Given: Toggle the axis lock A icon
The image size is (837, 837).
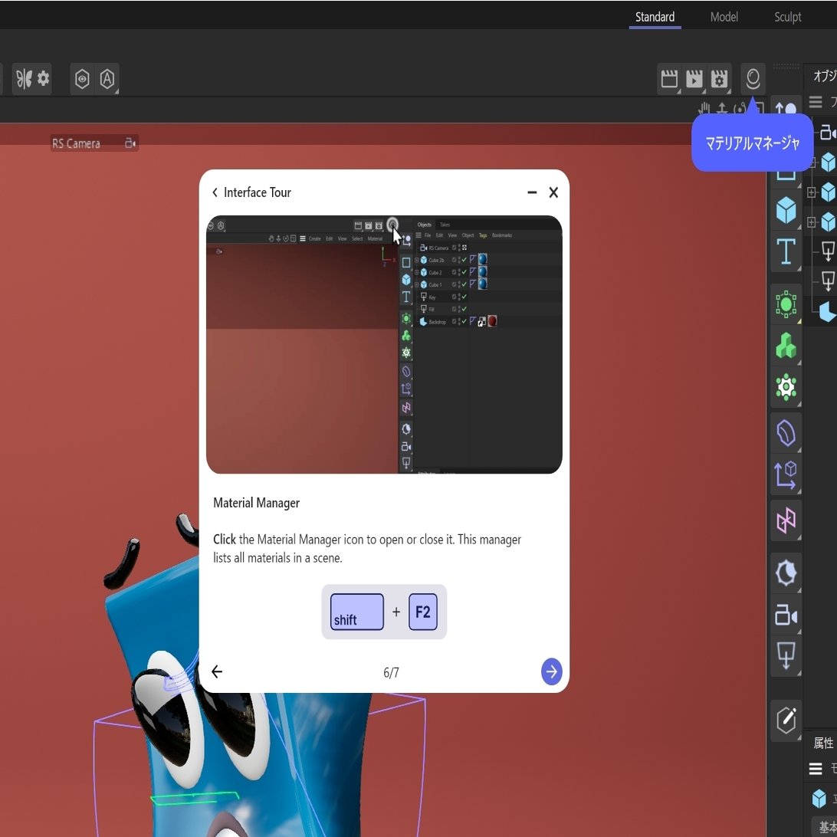Looking at the screenshot, I should (107, 79).
